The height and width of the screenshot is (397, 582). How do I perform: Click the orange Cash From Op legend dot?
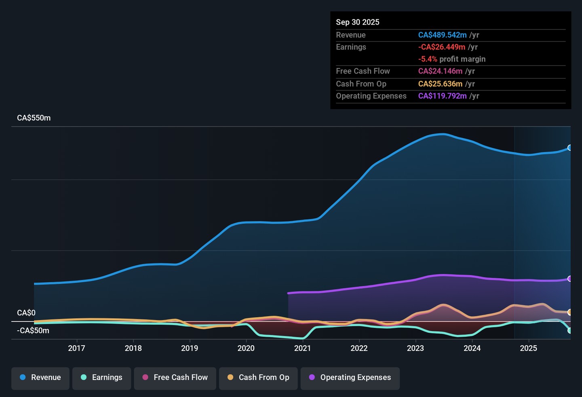click(230, 377)
